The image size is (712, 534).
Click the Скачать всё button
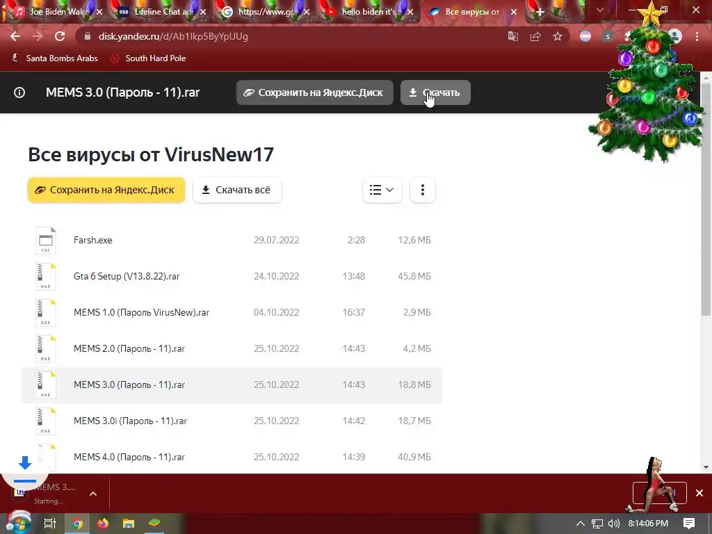click(x=237, y=190)
